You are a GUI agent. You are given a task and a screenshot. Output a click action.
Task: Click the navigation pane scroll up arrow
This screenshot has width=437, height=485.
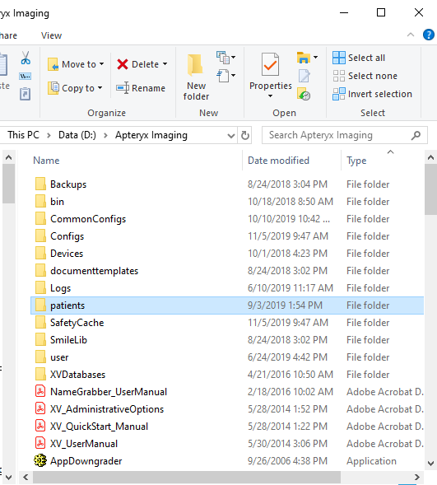(9, 158)
